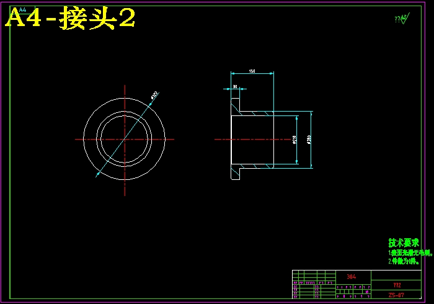Select the 30 flange thickness dimension
Image resolution: width=434 pixels, height=304 pixels.
[x=235, y=86]
